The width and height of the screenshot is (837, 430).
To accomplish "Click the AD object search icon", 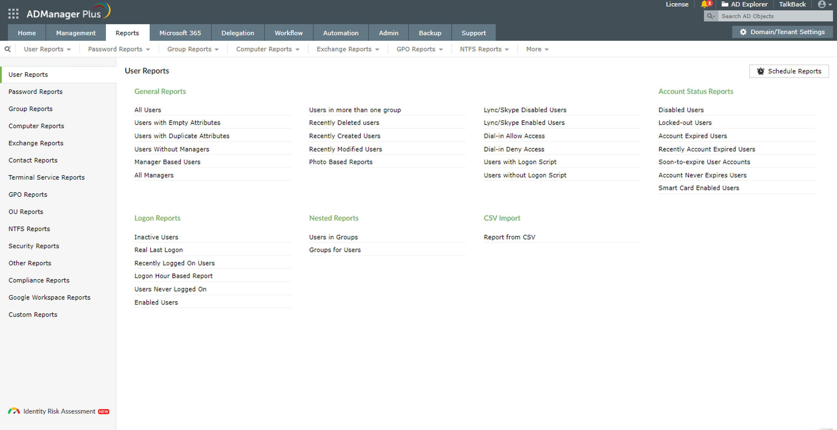I will point(711,16).
